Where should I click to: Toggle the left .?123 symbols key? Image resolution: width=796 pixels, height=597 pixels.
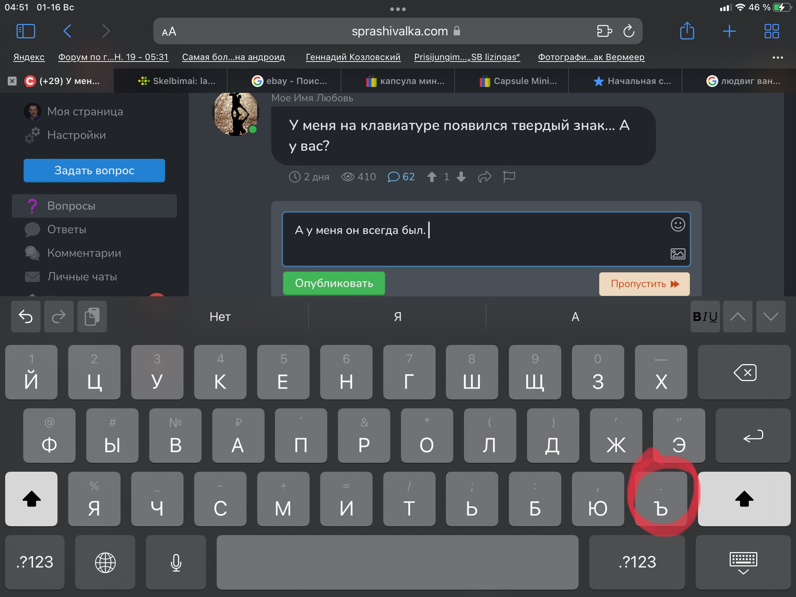pyautogui.click(x=35, y=562)
